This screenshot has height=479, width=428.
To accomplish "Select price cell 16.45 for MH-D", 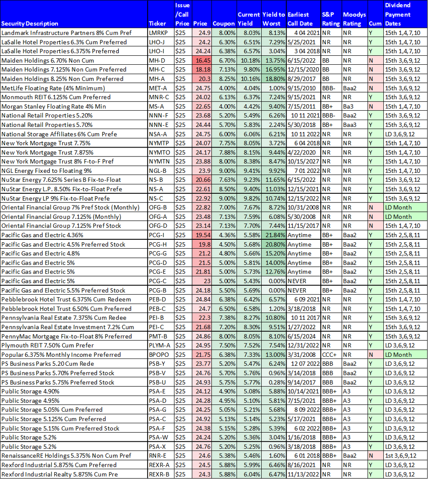I will (202, 60).
